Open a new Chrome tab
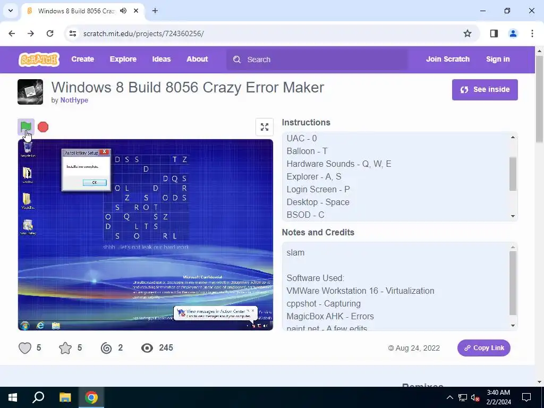The image size is (544, 408). point(155,11)
